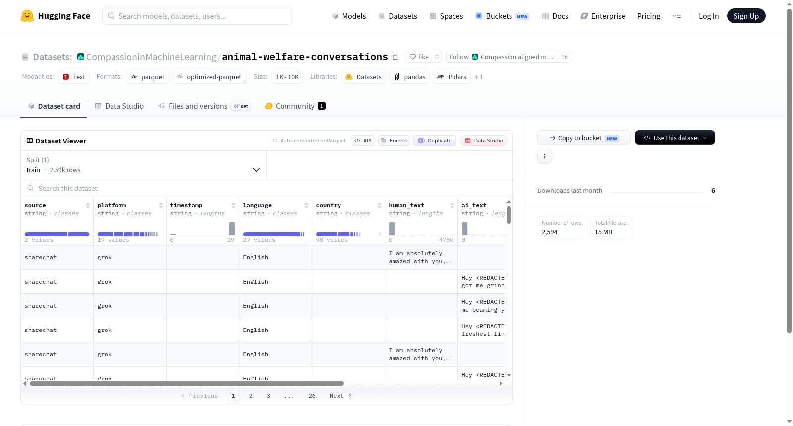Select the parquet format tag
The image size is (793, 426).
(x=148, y=77)
